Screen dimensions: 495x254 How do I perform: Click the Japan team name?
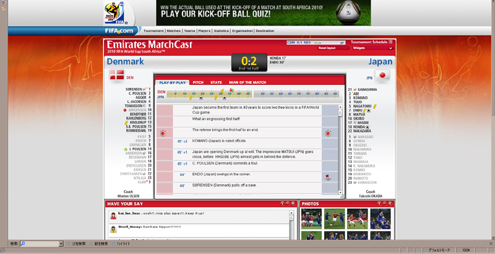tap(381, 61)
